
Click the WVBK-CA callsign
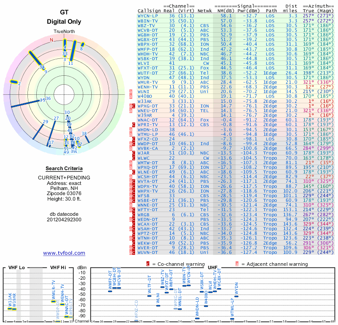point(147,149)
